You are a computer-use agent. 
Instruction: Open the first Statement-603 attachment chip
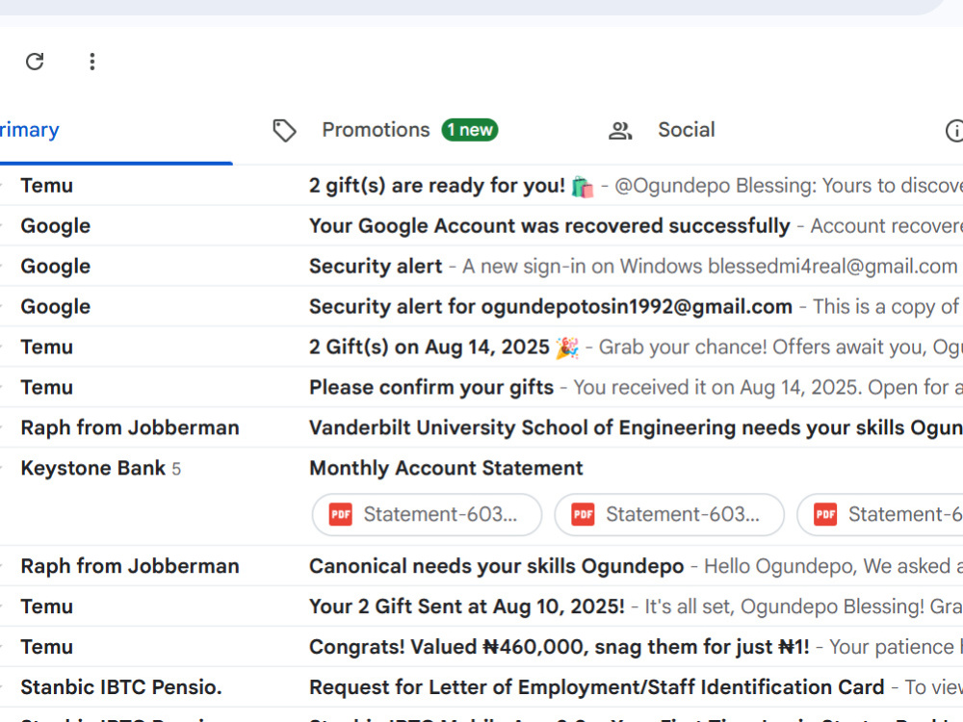click(x=427, y=514)
